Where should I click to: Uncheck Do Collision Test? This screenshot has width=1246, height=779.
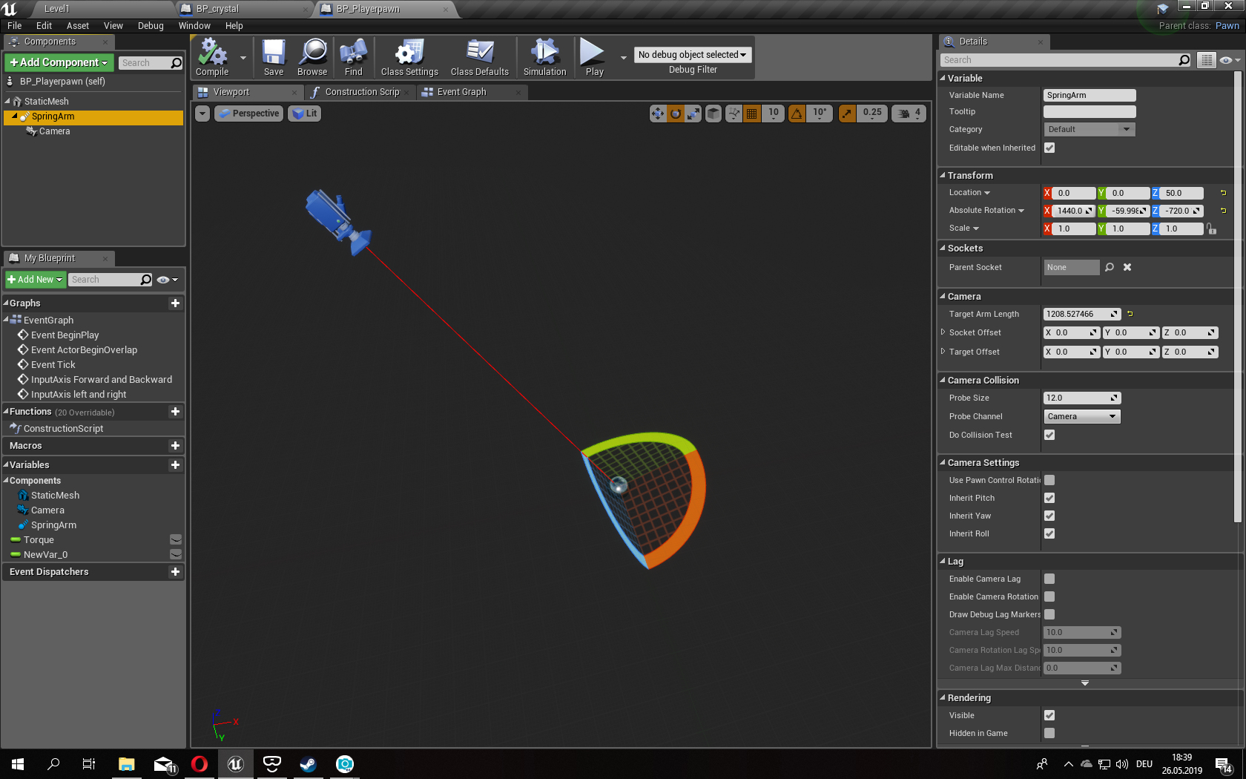coord(1049,435)
